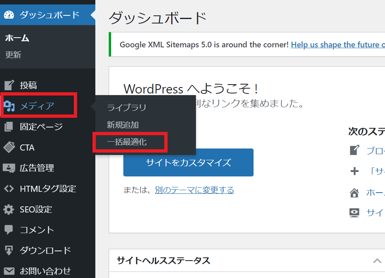Click the HTMLタグ設定 code brackets icon
385x278 pixels.
(x=9, y=189)
